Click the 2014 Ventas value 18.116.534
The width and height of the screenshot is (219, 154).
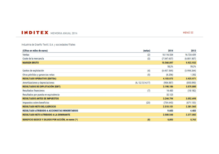tap(168, 55)
